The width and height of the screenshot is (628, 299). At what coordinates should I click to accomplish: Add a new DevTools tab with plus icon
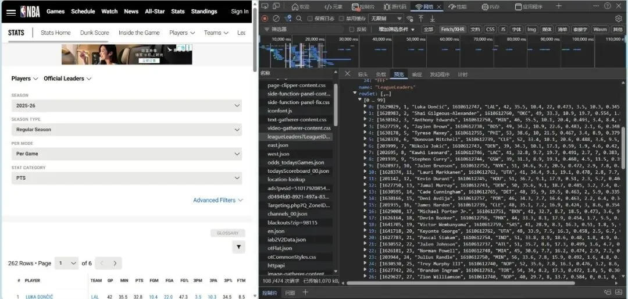(559, 6)
